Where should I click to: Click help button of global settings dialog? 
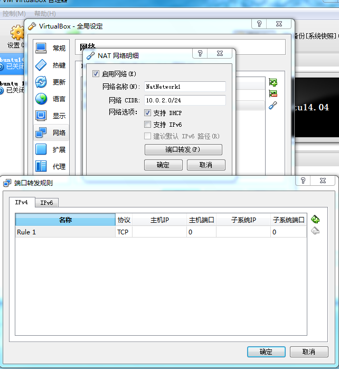(x=259, y=24)
